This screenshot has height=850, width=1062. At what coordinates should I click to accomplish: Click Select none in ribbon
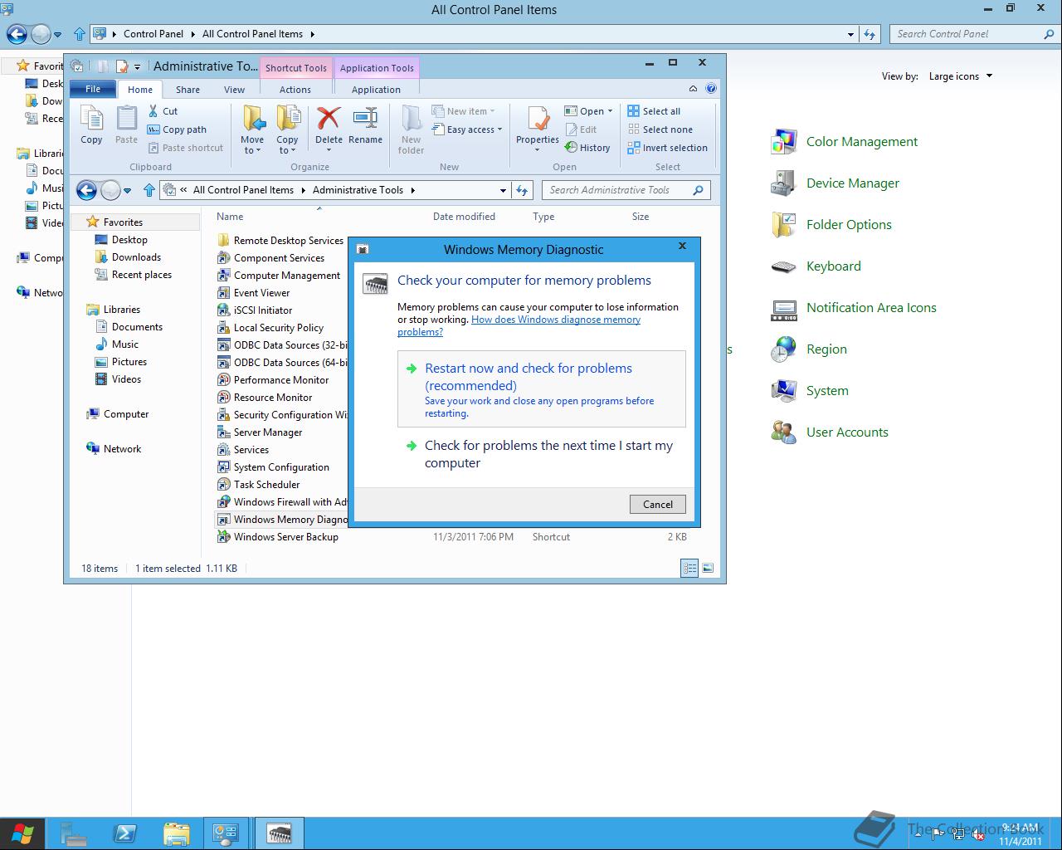coord(660,129)
